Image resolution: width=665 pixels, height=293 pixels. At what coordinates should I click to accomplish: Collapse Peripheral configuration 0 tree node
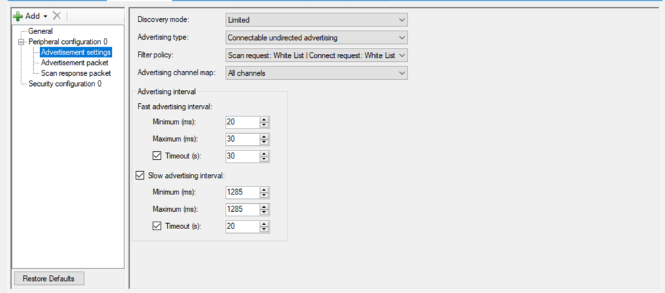point(21,42)
